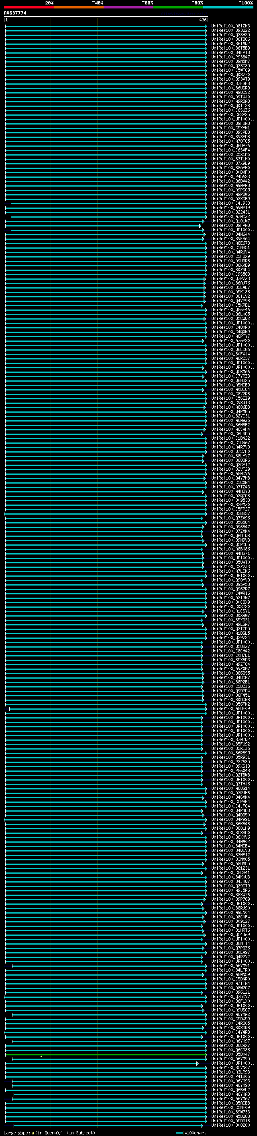The width and height of the screenshot is (257, 1136).
Task: Select hit label UniRef100_B6UGR9
Action: point(230,88)
